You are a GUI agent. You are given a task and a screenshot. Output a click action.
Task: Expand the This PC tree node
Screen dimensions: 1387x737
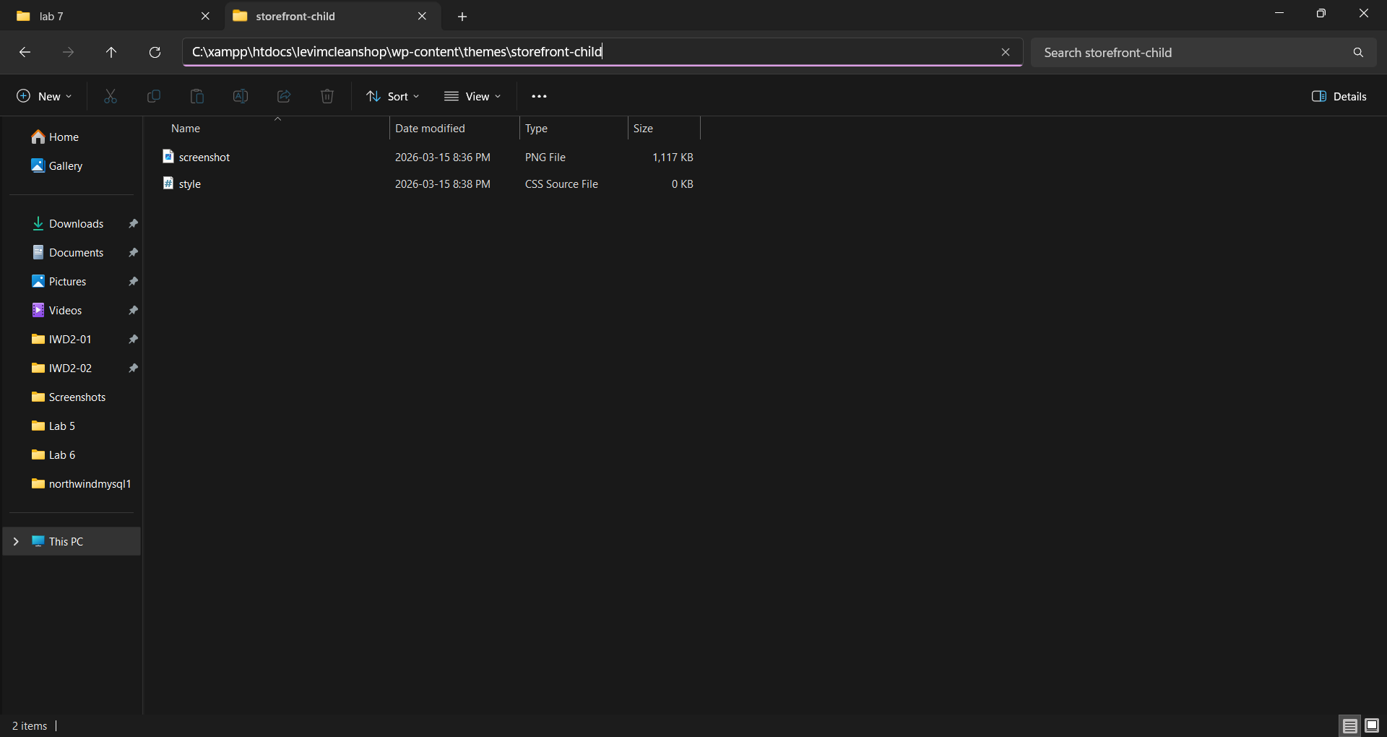click(16, 541)
